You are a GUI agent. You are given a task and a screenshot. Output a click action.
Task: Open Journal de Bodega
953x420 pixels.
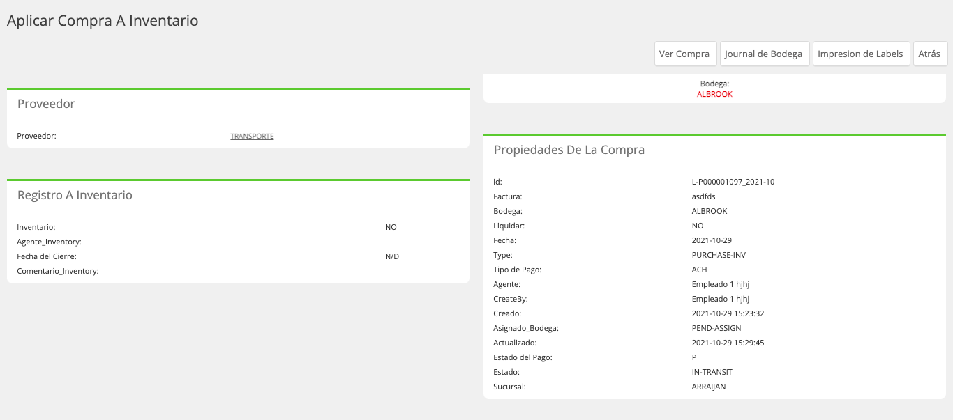pos(763,54)
